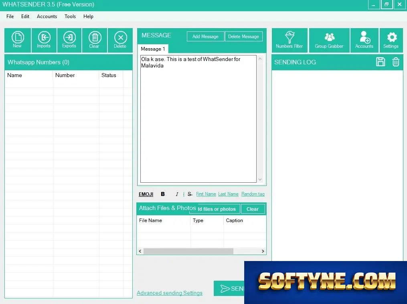Insert the First Name tag link

[x=206, y=194]
